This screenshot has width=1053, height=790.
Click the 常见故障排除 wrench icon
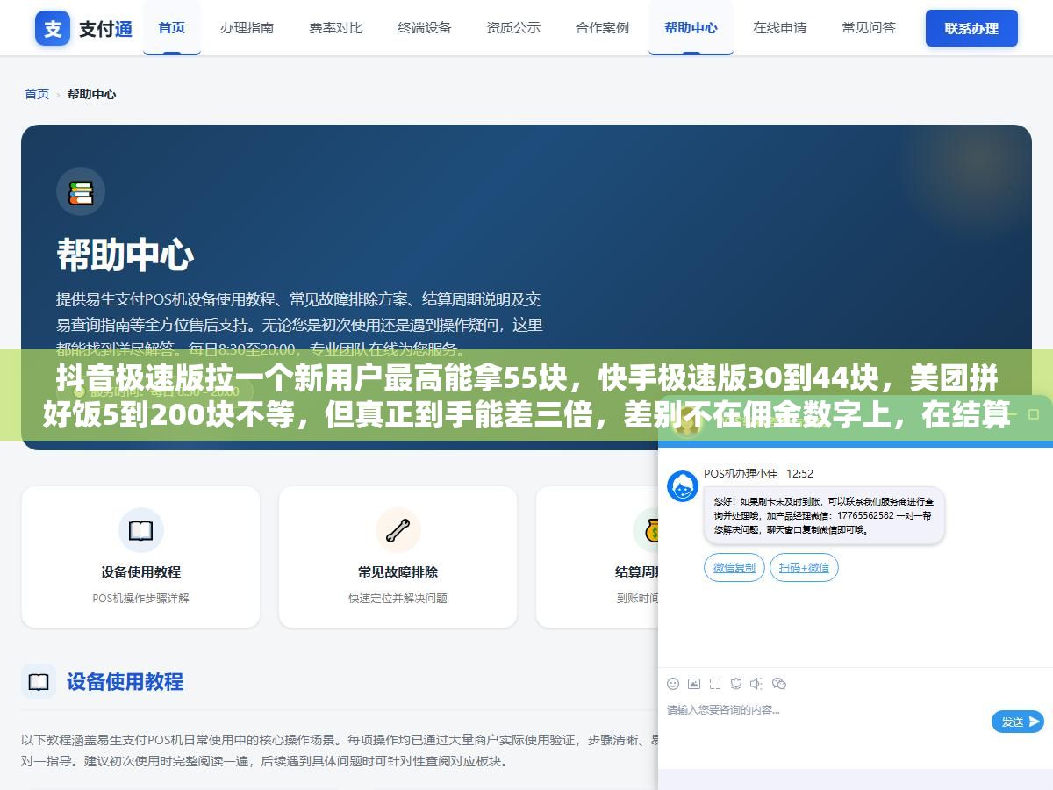click(398, 530)
